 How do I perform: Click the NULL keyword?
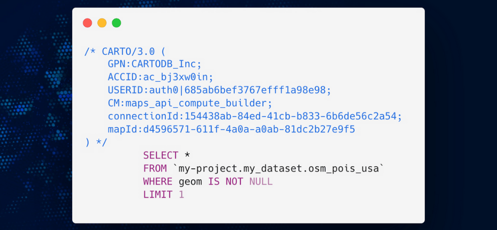261,182
